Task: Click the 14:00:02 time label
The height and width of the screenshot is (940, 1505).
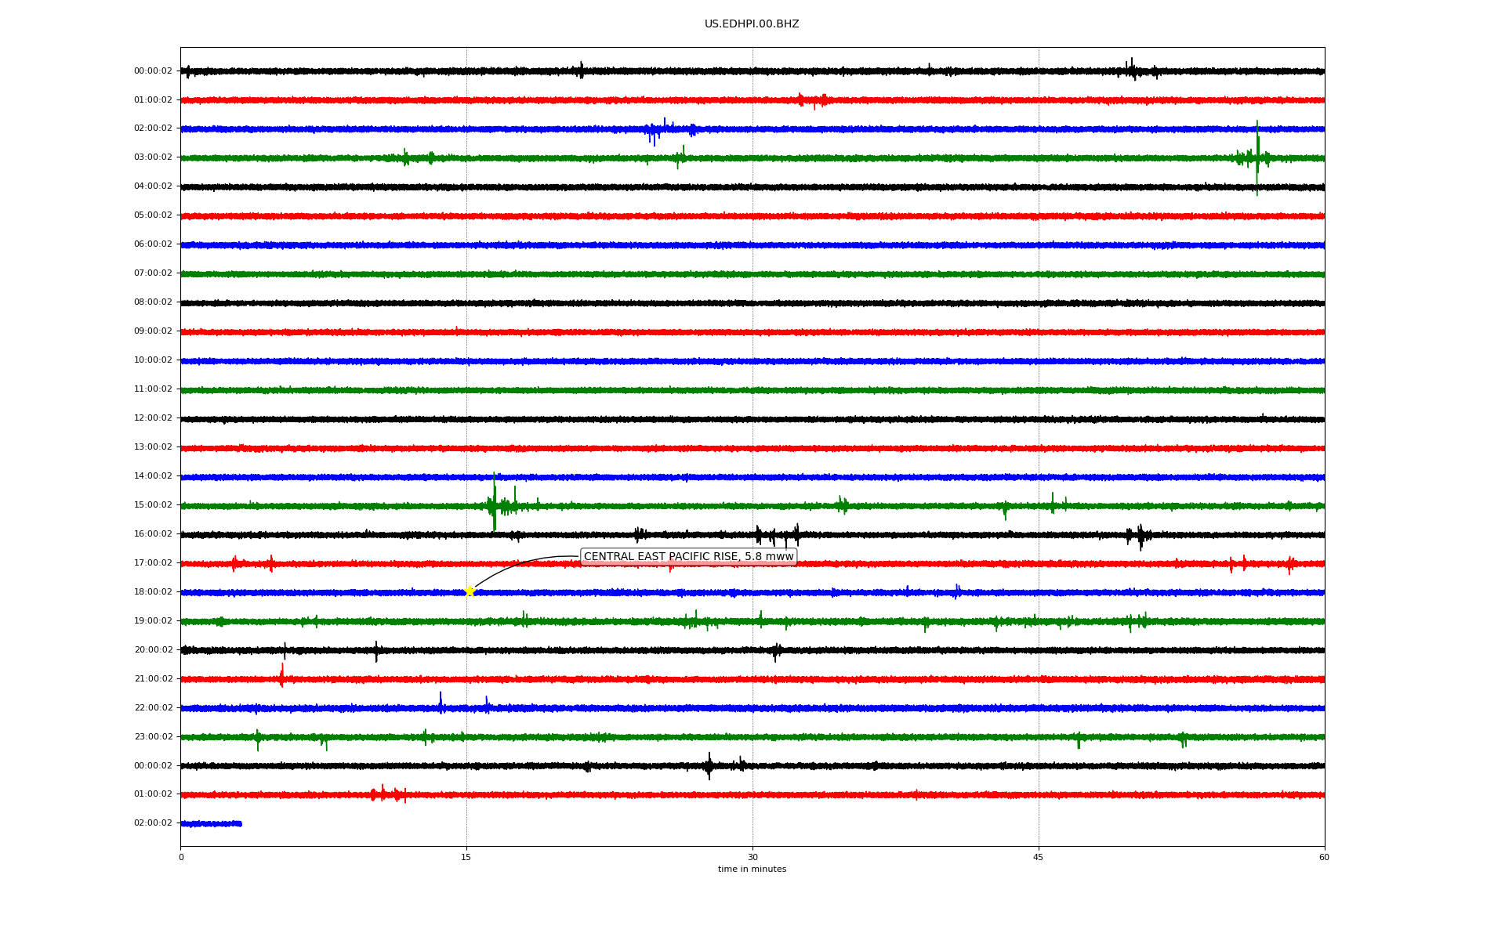Action: click(x=153, y=476)
